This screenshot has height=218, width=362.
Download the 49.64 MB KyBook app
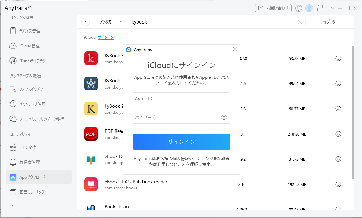(x=338, y=83)
